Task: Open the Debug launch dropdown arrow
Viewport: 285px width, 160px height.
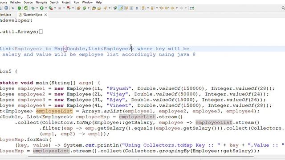Action: (37, 8)
